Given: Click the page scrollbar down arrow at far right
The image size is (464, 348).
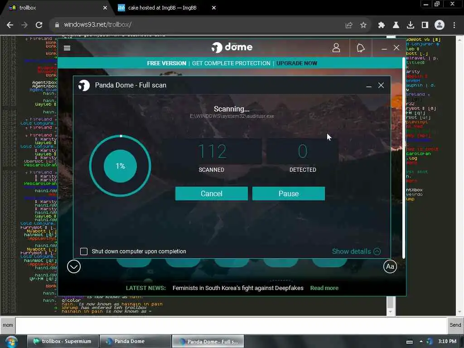Looking at the screenshot, I should [459, 312].
